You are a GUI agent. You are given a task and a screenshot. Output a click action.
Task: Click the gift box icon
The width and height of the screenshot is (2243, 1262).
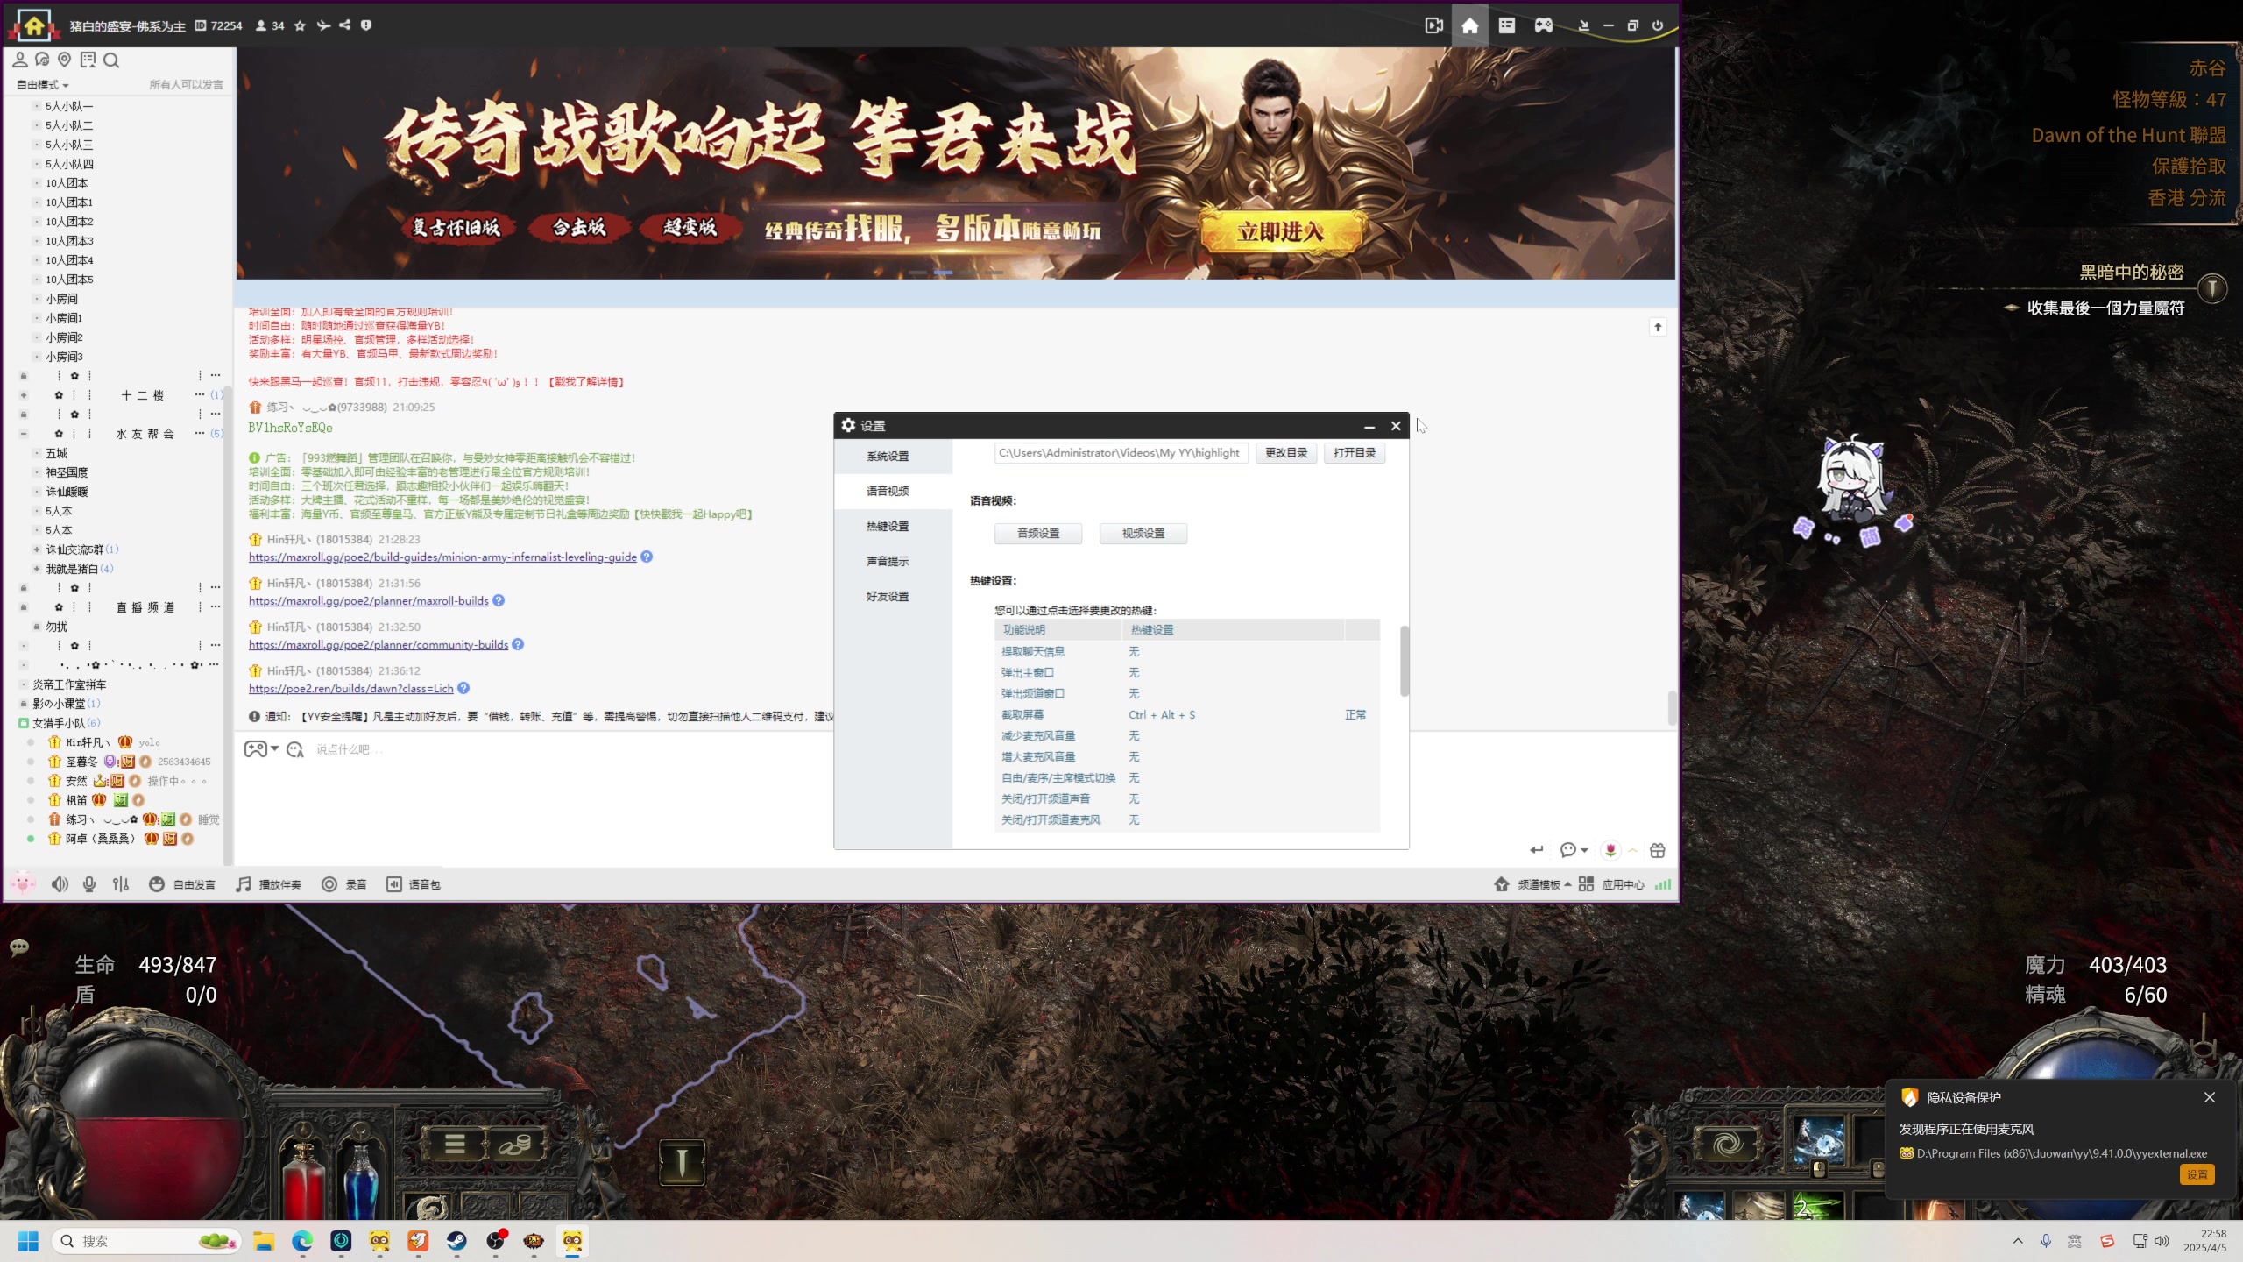[x=1657, y=850]
